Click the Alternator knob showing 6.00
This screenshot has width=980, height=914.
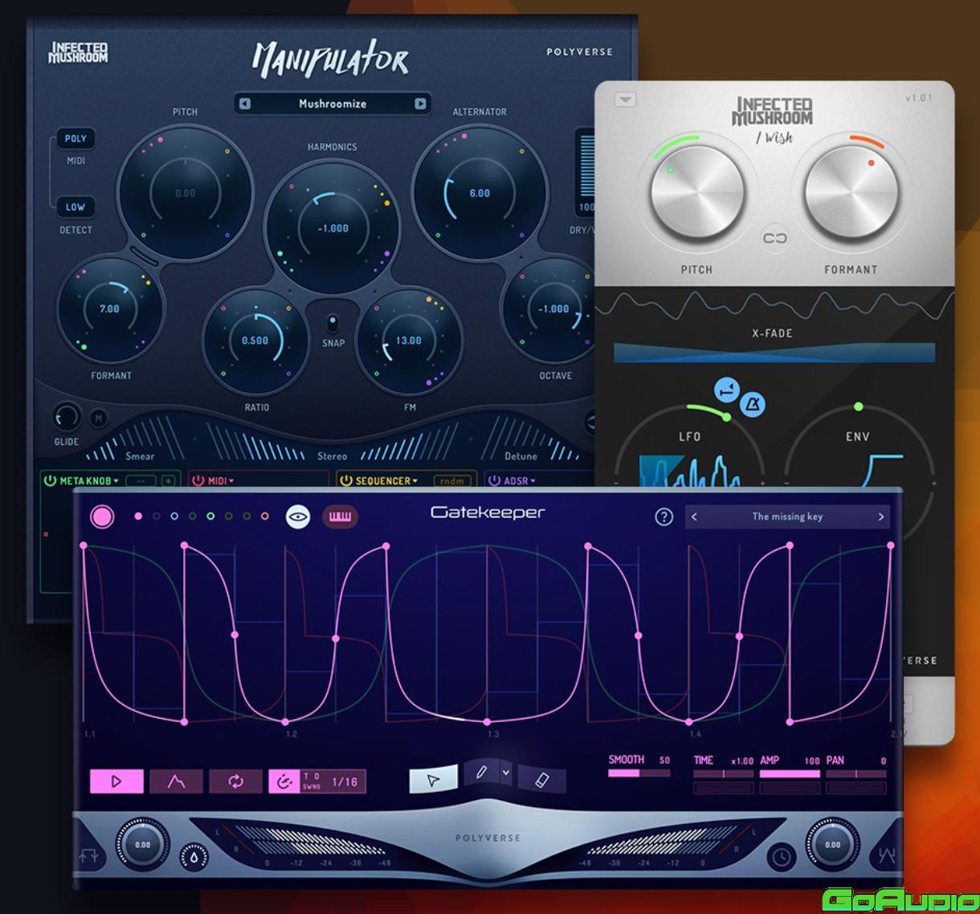pyautogui.click(x=480, y=193)
